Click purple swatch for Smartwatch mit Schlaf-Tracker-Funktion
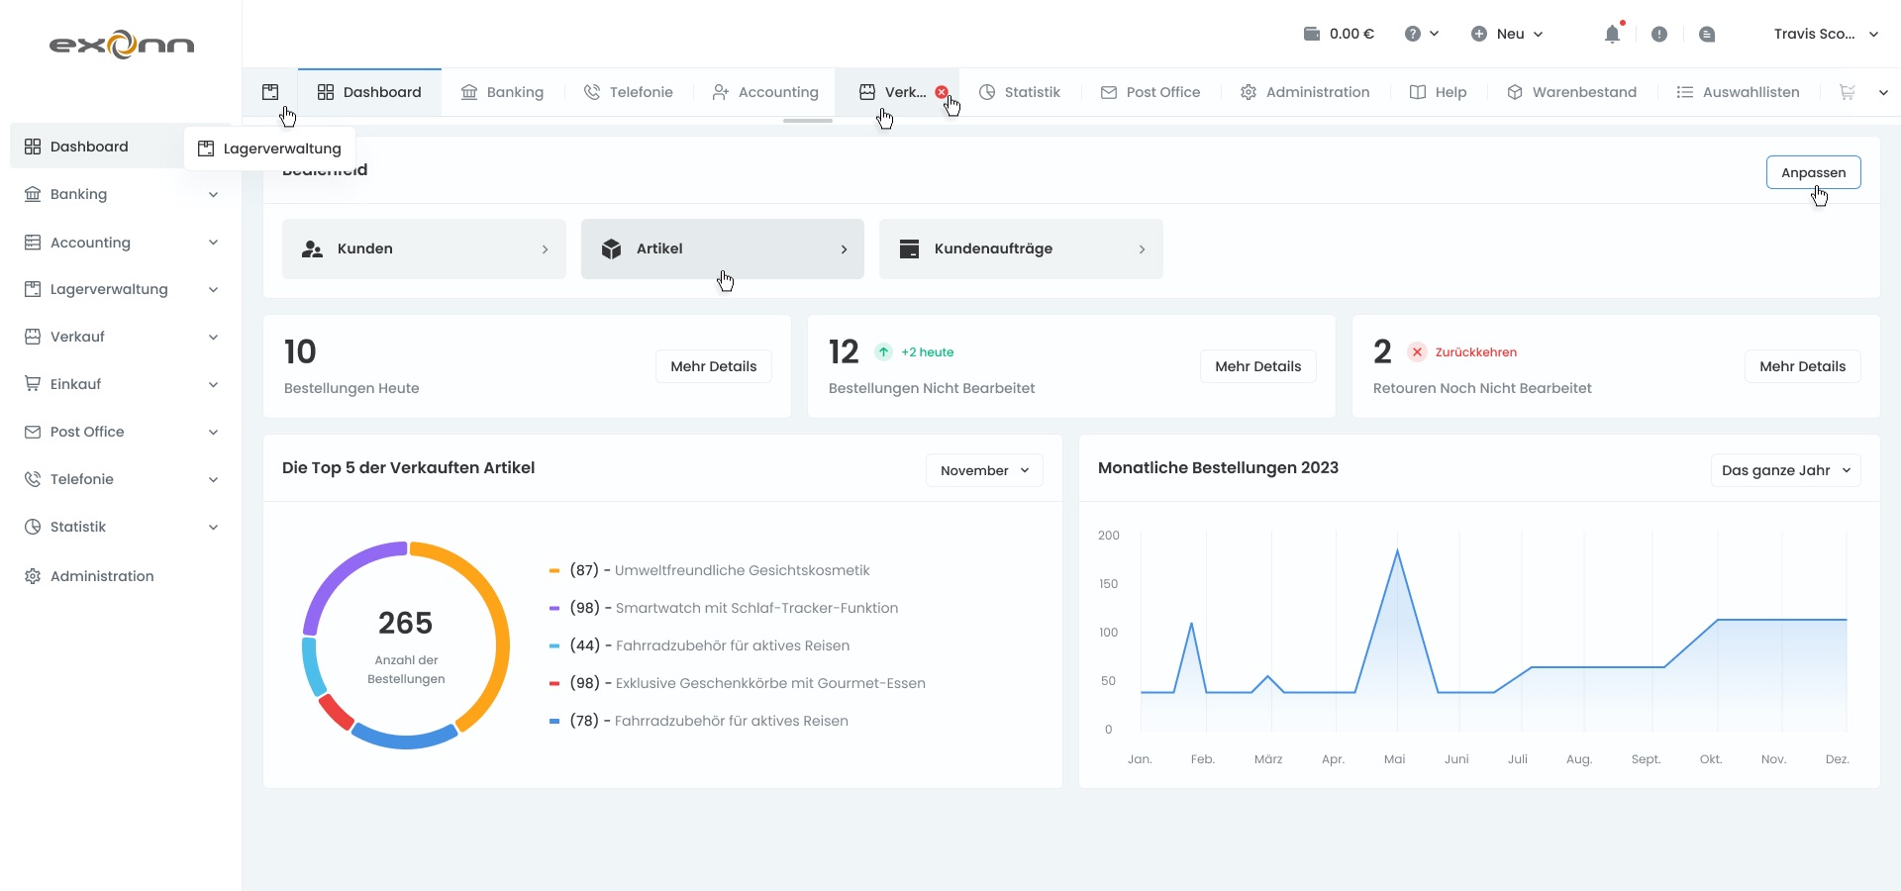This screenshot has height=891, width=1901. (x=554, y=608)
